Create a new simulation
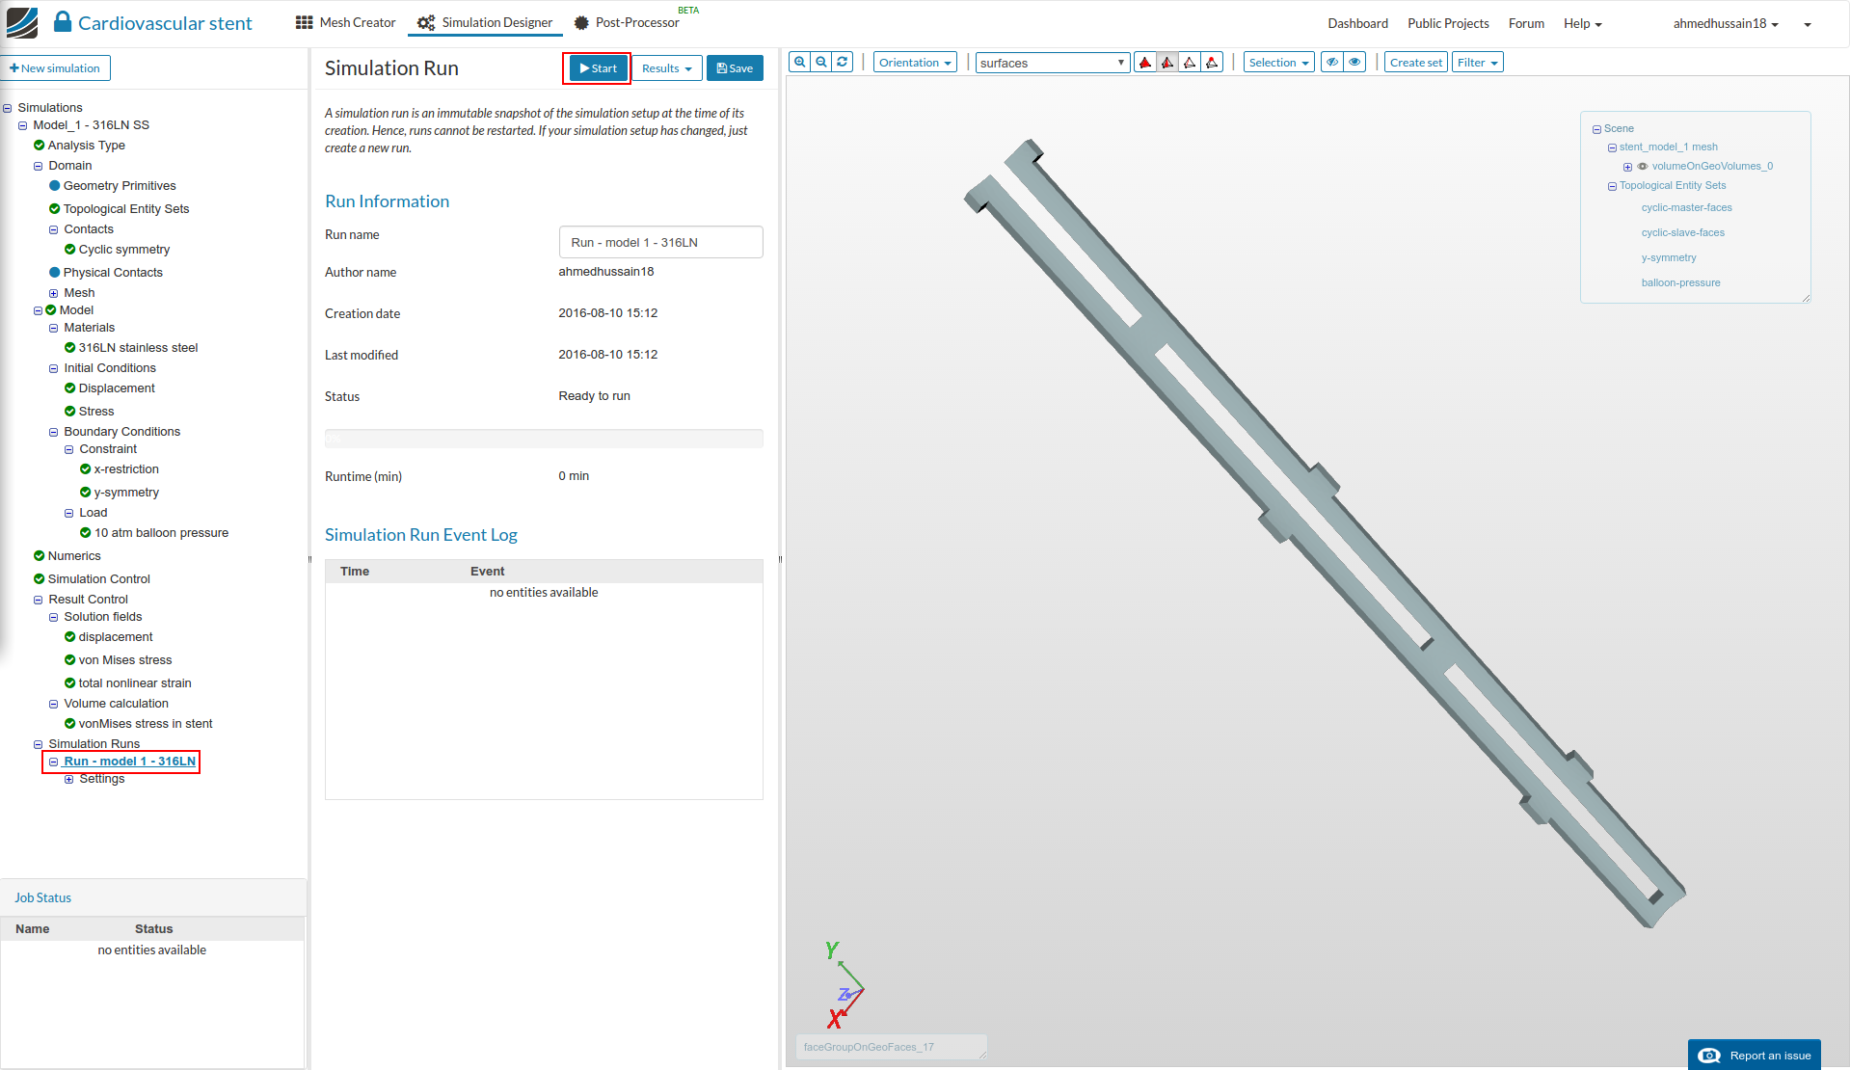The image size is (1850, 1070). click(x=55, y=68)
